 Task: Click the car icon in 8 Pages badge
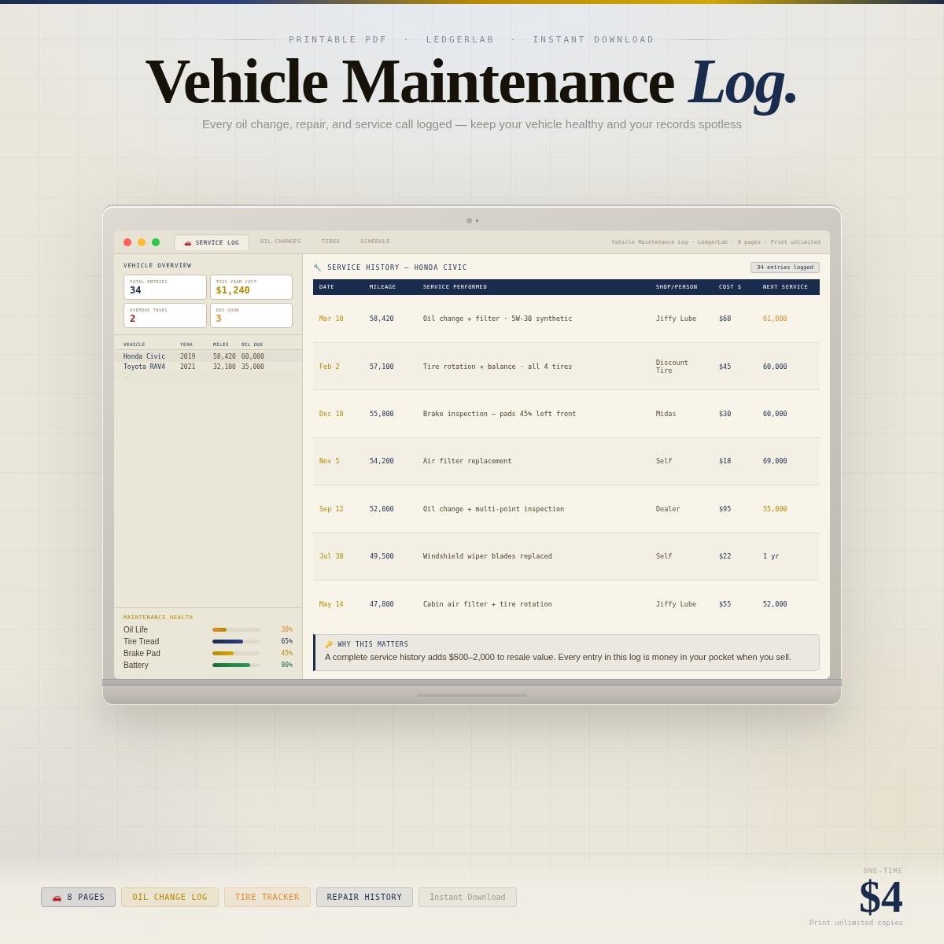pos(57,898)
